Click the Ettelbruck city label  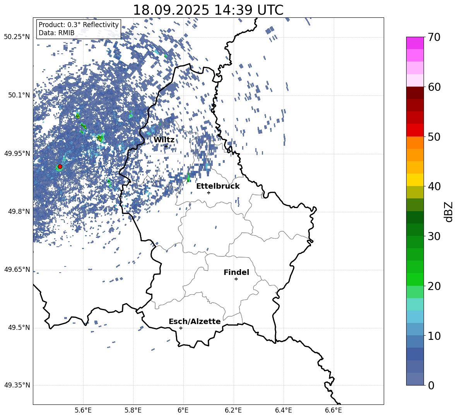click(218, 186)
